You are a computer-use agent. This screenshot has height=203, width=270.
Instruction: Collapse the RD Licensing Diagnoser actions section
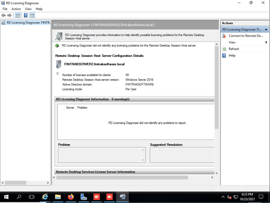266,29
